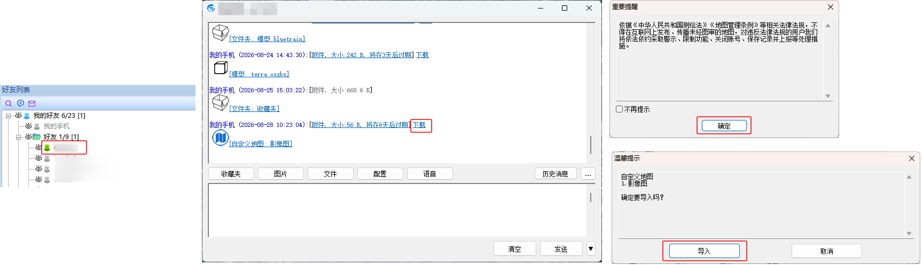This screenshot has width=923, height=265.
Task: Open the dropdown arrow next to 发送
Action: [591, 248]
